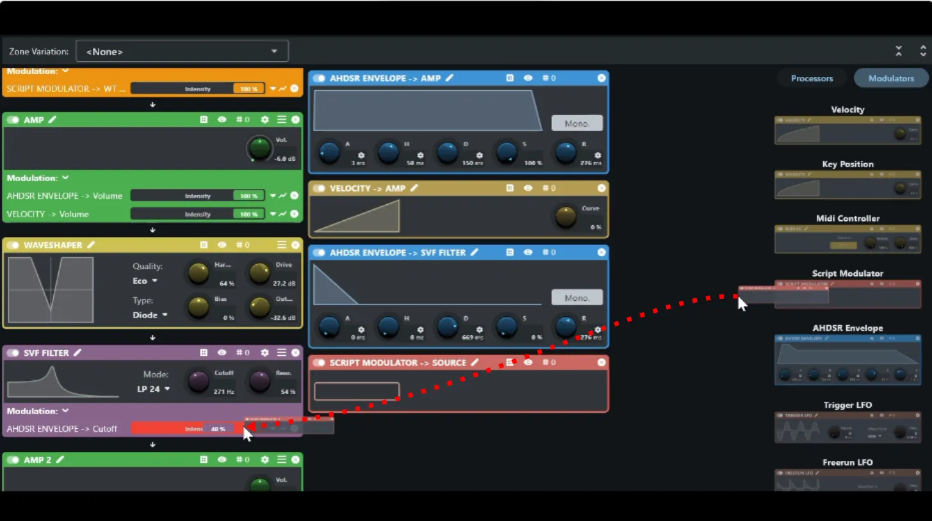Rename the AMP module with pencil icon
Screen dimensions: 932x521
53,120
